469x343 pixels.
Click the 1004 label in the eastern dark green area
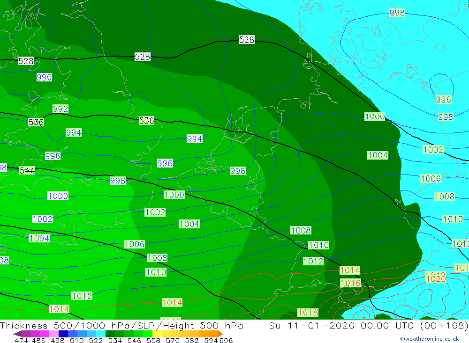(x=378, y=155)
